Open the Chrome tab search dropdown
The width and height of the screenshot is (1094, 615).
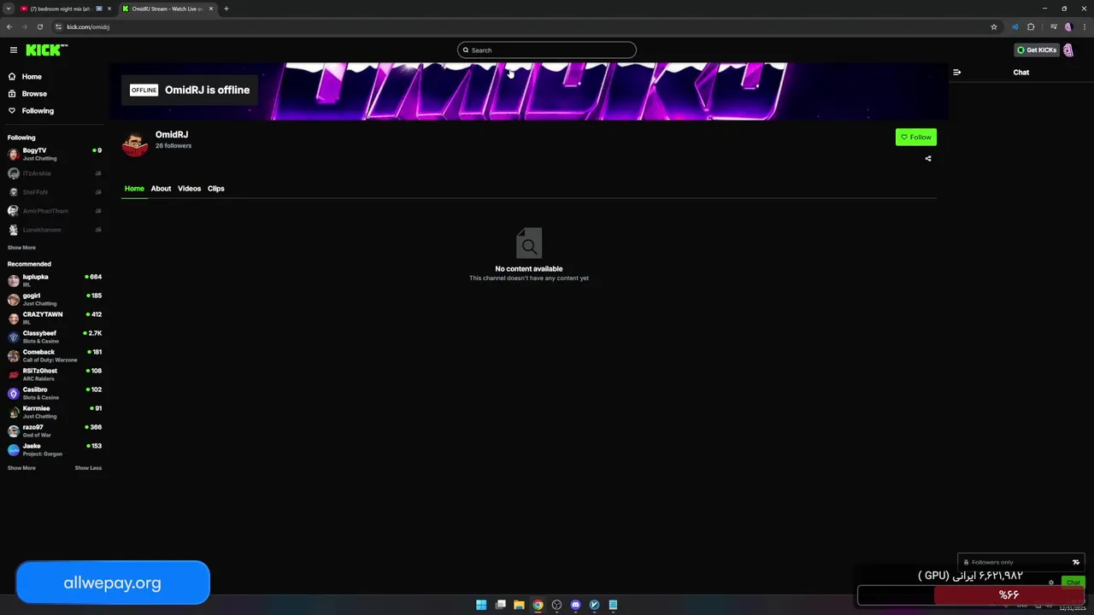click(8, 9)
